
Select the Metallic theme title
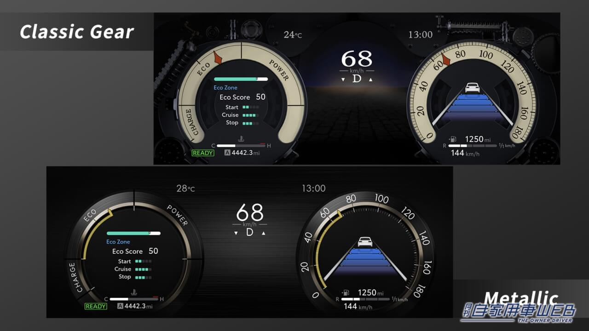(521, 297)
